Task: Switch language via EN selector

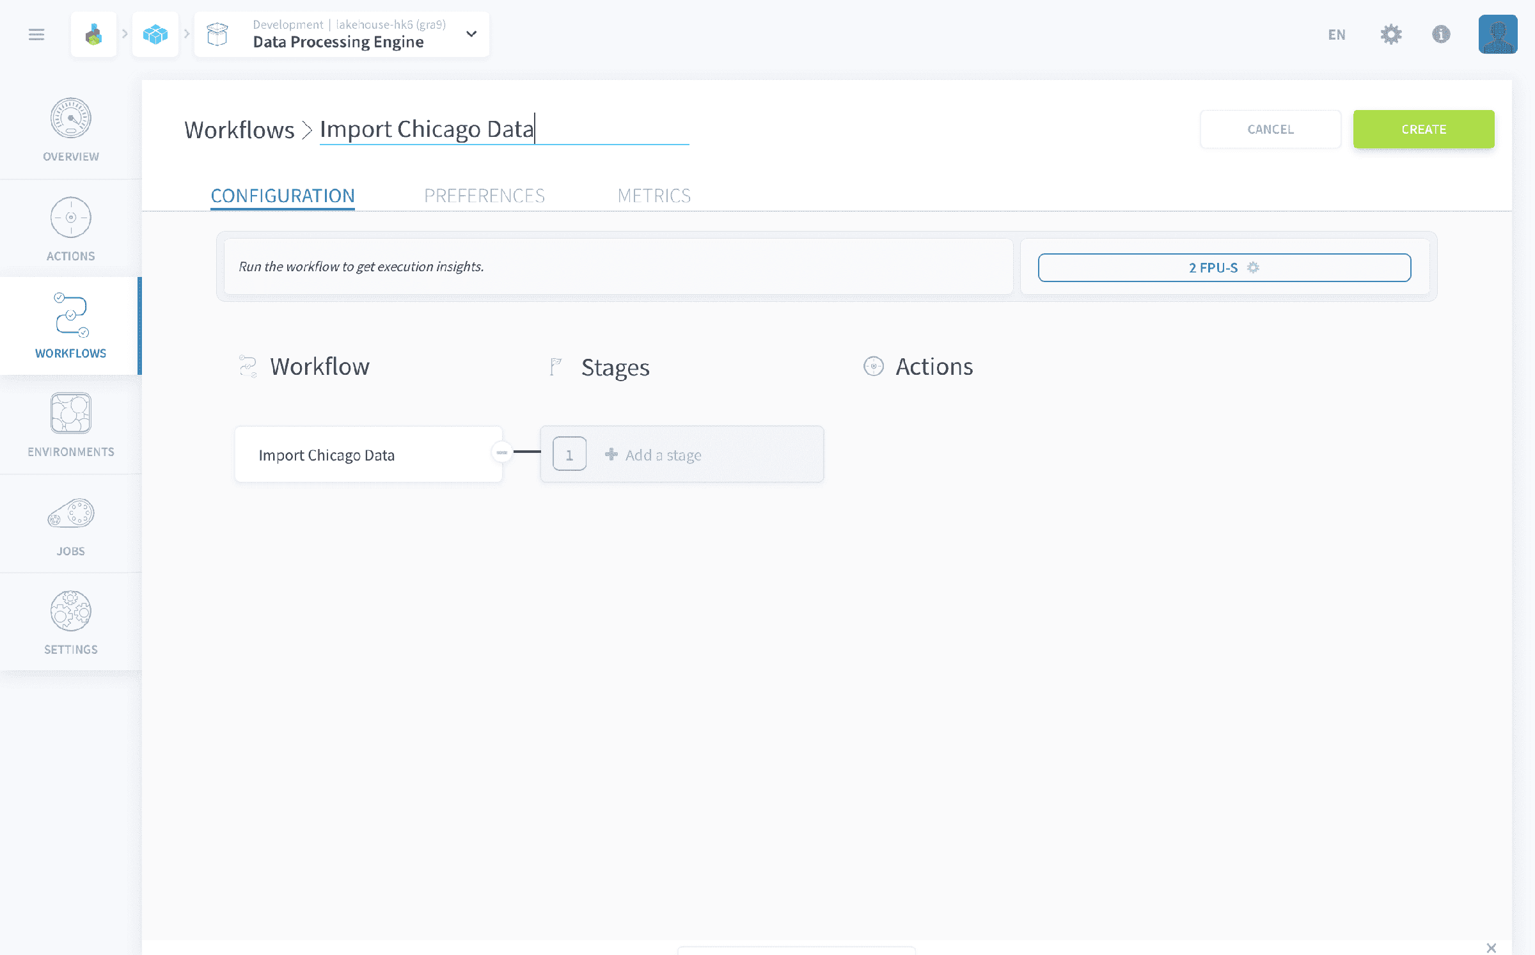Action: 1337,35
